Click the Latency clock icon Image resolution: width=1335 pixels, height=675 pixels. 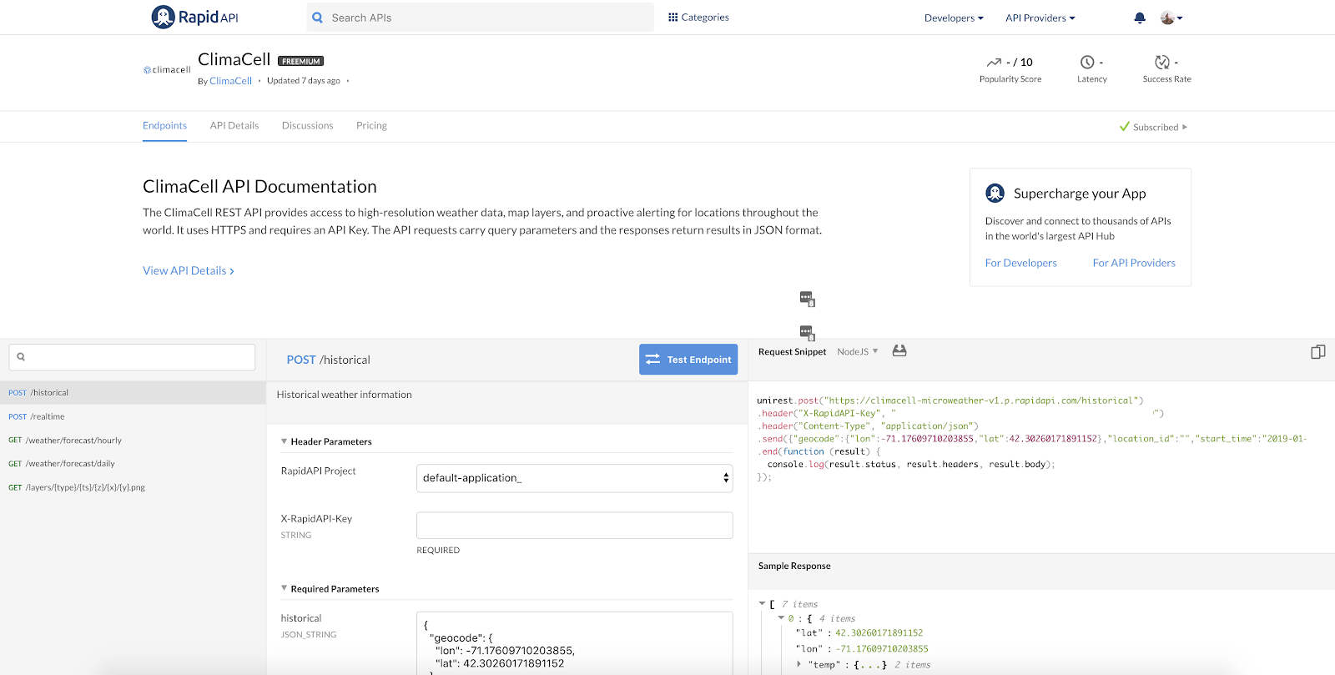(x=1087, y=63)
